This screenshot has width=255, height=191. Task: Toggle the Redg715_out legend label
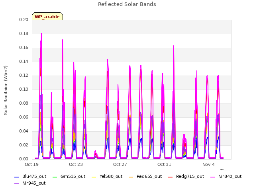pos(190,176)
